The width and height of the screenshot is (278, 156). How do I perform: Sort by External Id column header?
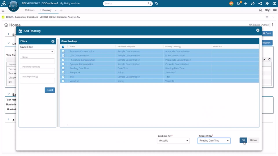(x=217, y=47)
